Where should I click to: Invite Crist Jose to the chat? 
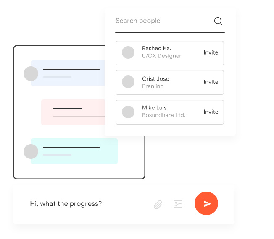pyautogui.click(x=211, y=82)
